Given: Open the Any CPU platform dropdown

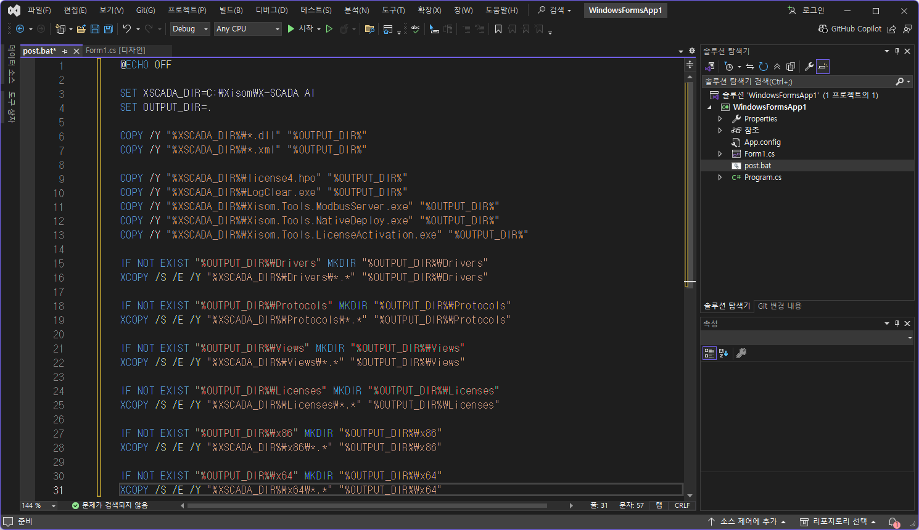Looking at the screenshot, I should click(247, 29).
